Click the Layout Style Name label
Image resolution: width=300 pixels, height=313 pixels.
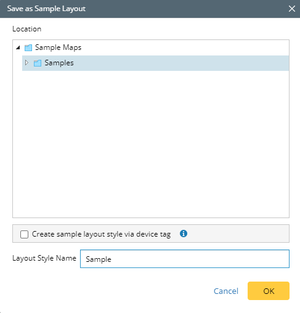point(44,258)
